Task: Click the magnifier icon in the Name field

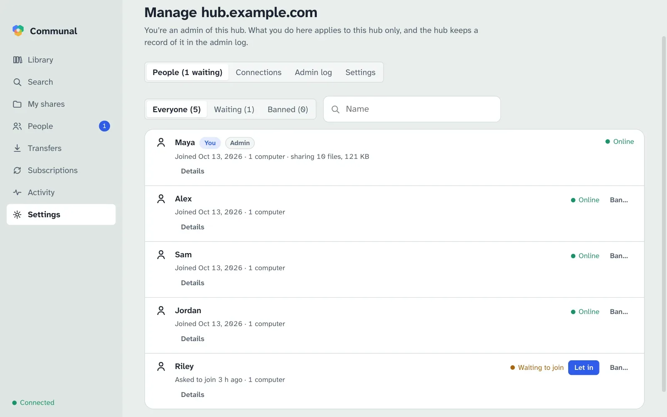Action: [335, 109]
